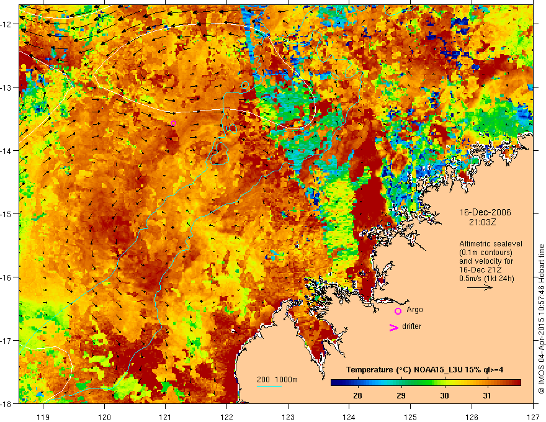Click latitude label -13

(7, 88)
